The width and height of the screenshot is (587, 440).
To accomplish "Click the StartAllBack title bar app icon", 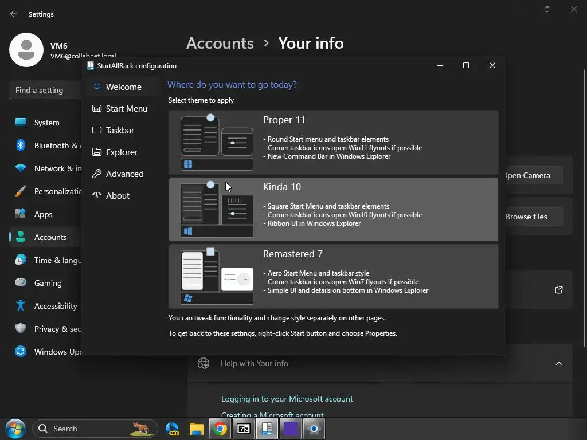I will coord(90,65).
